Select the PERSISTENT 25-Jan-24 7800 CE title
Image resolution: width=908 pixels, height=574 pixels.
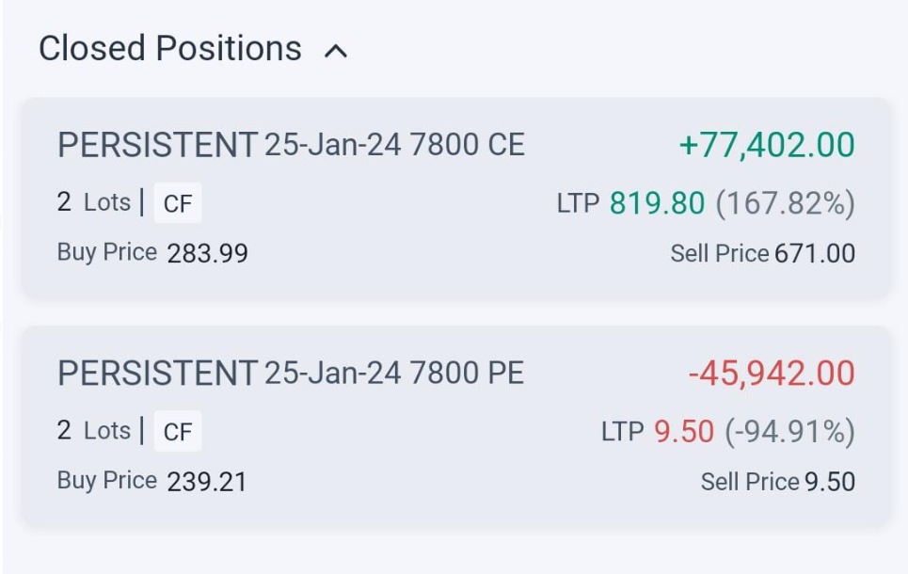(x=291, y=145)
